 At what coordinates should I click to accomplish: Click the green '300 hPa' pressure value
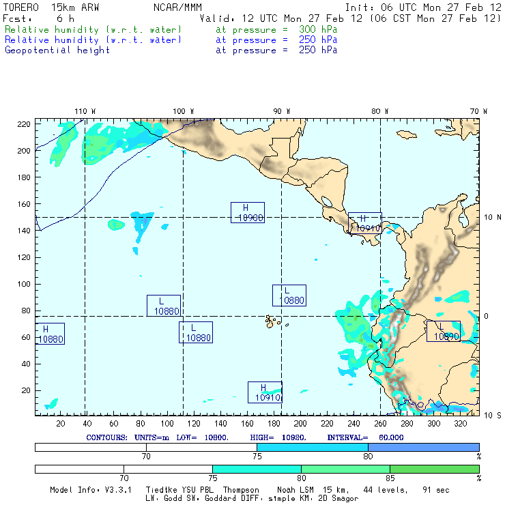[318, 29]
